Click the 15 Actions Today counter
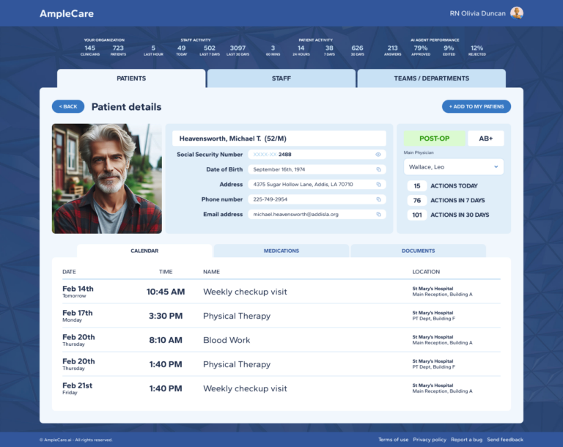 click(417, 186)
